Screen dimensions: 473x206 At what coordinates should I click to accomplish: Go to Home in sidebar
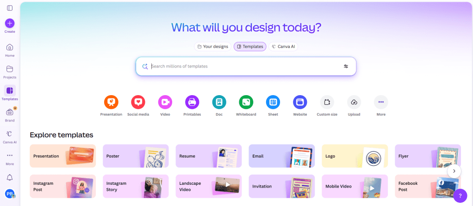pyautogui.click(x=10, y=50)
